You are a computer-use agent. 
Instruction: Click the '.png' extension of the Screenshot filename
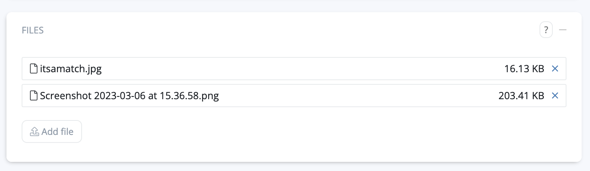tap(210, 96)
